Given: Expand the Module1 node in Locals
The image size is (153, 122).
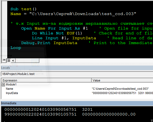Looking at the screenshot, I should pyautogui.click(x=3, y=85).
